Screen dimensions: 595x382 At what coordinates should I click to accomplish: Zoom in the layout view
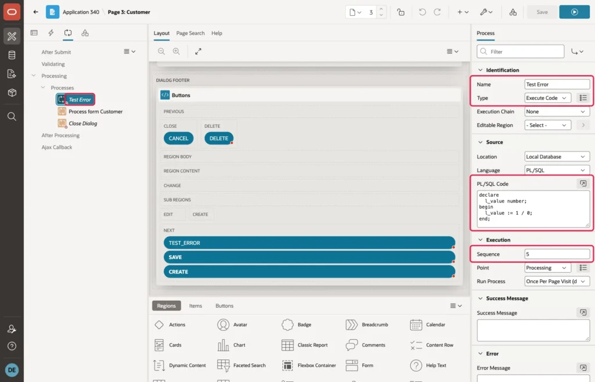(177, 51)
